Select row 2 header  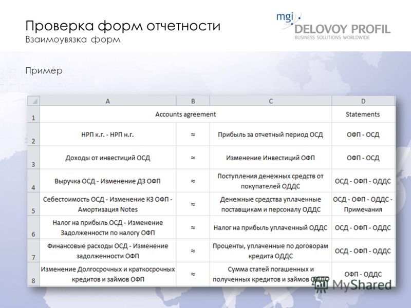33,134
